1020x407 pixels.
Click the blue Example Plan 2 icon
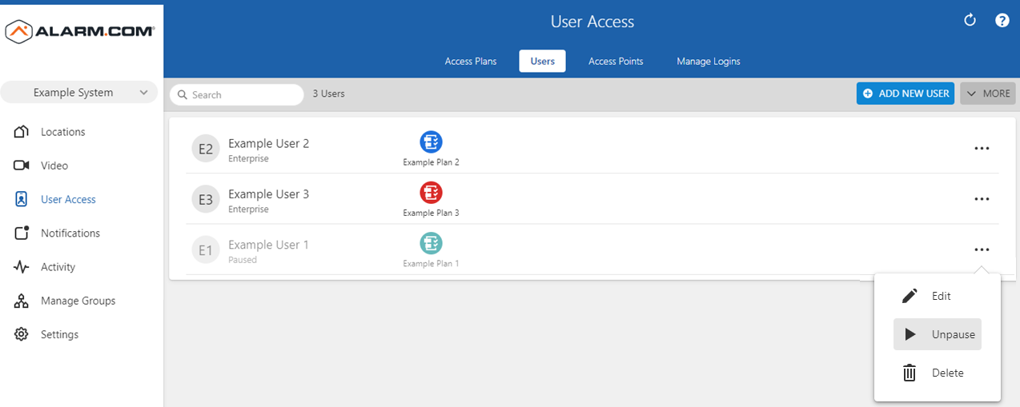(431, 142)
